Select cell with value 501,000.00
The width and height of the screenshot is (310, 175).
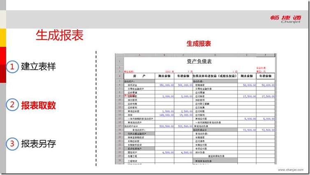pyautogui.click(x=183, y=85)
